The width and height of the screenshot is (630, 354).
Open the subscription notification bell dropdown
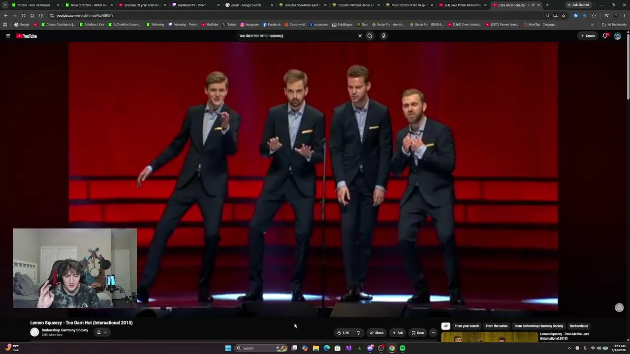[102, 332]
